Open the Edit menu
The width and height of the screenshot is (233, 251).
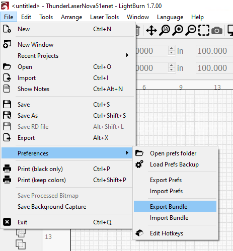click(x=26, y=17)
